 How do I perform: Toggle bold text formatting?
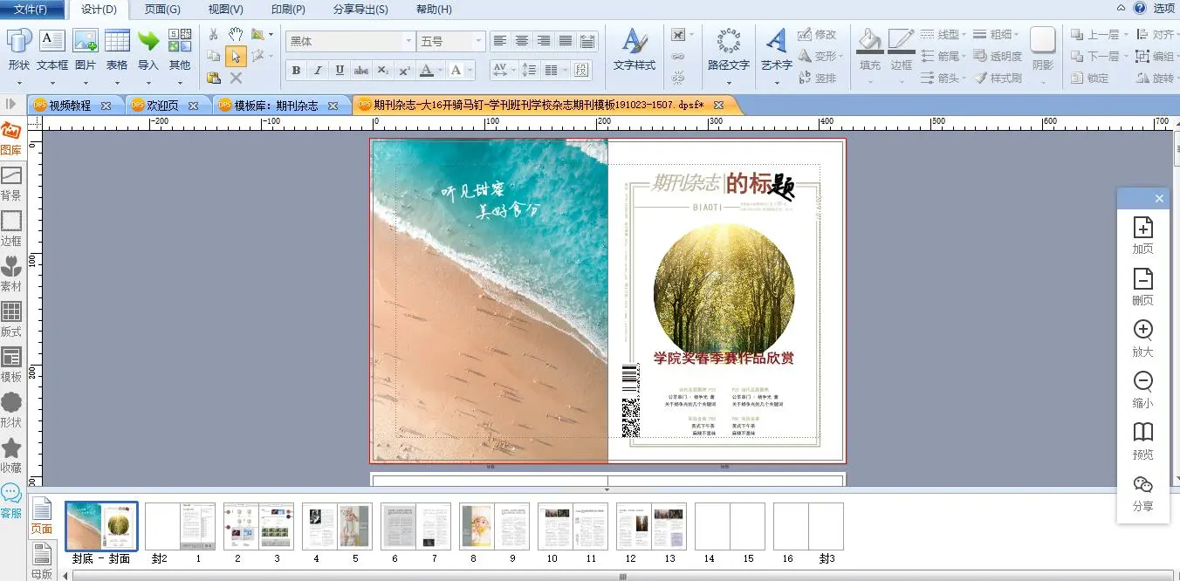pos(296,71)
